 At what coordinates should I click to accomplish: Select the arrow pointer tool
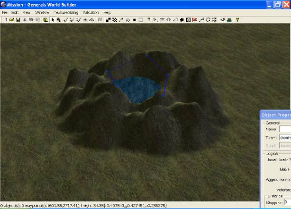click(53, 19)
